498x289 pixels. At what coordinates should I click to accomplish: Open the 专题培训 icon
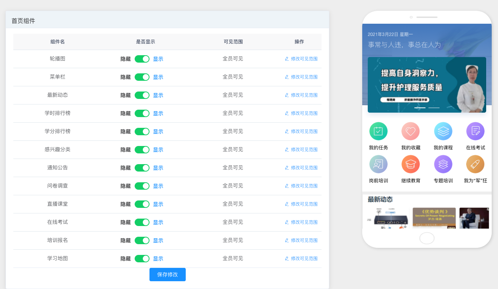coord(443,164)
